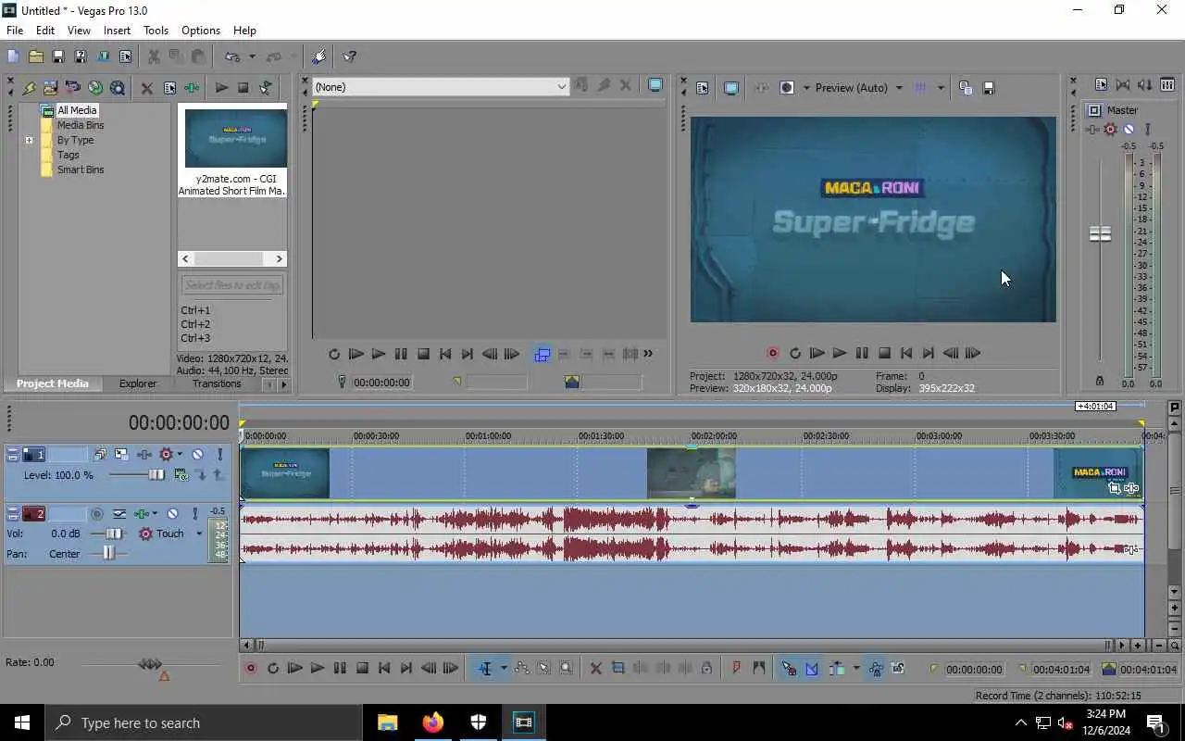Open the Insert menu

pyautogui.click(x=117, y=31)
